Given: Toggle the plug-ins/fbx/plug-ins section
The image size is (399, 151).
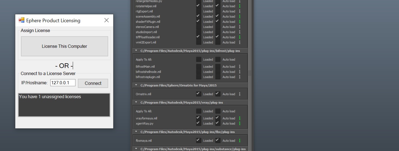Looking at the screenshot, I should 136,132.
